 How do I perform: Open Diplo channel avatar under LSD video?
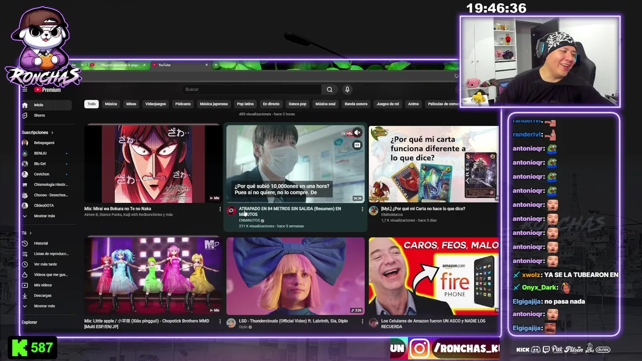[231, 323]
